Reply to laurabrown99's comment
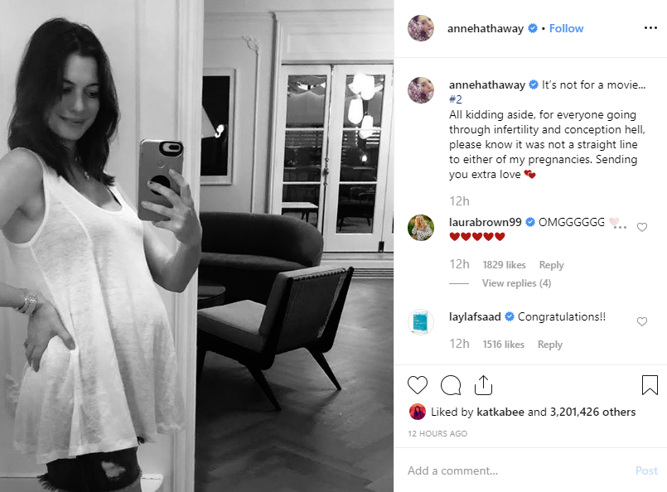 pos(551,265)
